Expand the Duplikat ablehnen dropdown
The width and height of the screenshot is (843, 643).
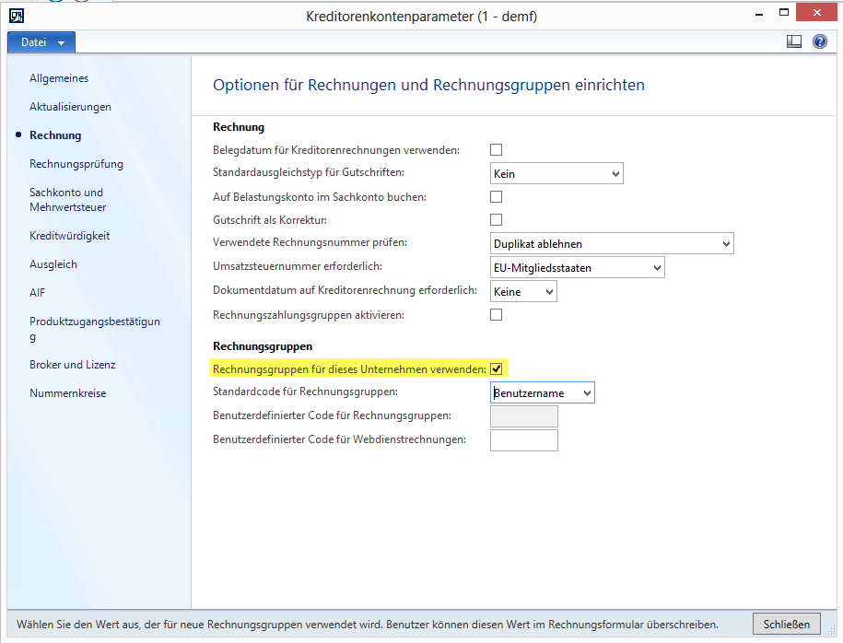612,244
